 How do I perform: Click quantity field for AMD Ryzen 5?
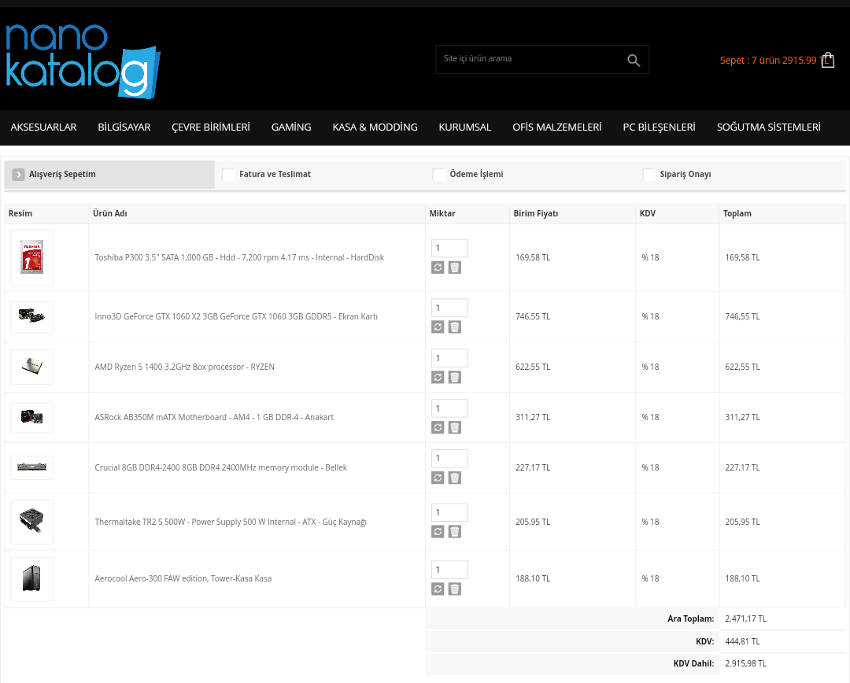[449, 358]
